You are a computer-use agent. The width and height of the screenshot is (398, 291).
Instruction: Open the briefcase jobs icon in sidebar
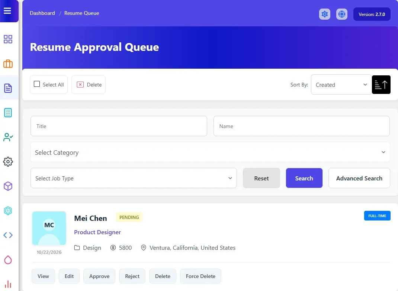point(8,64)
